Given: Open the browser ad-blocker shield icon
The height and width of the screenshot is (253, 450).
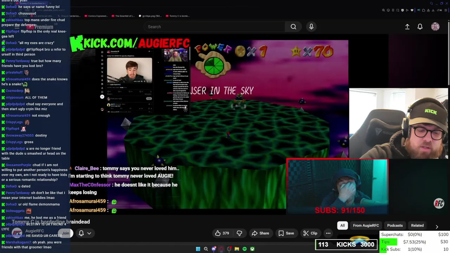Looking at the screenshot, I should (403, 10).
